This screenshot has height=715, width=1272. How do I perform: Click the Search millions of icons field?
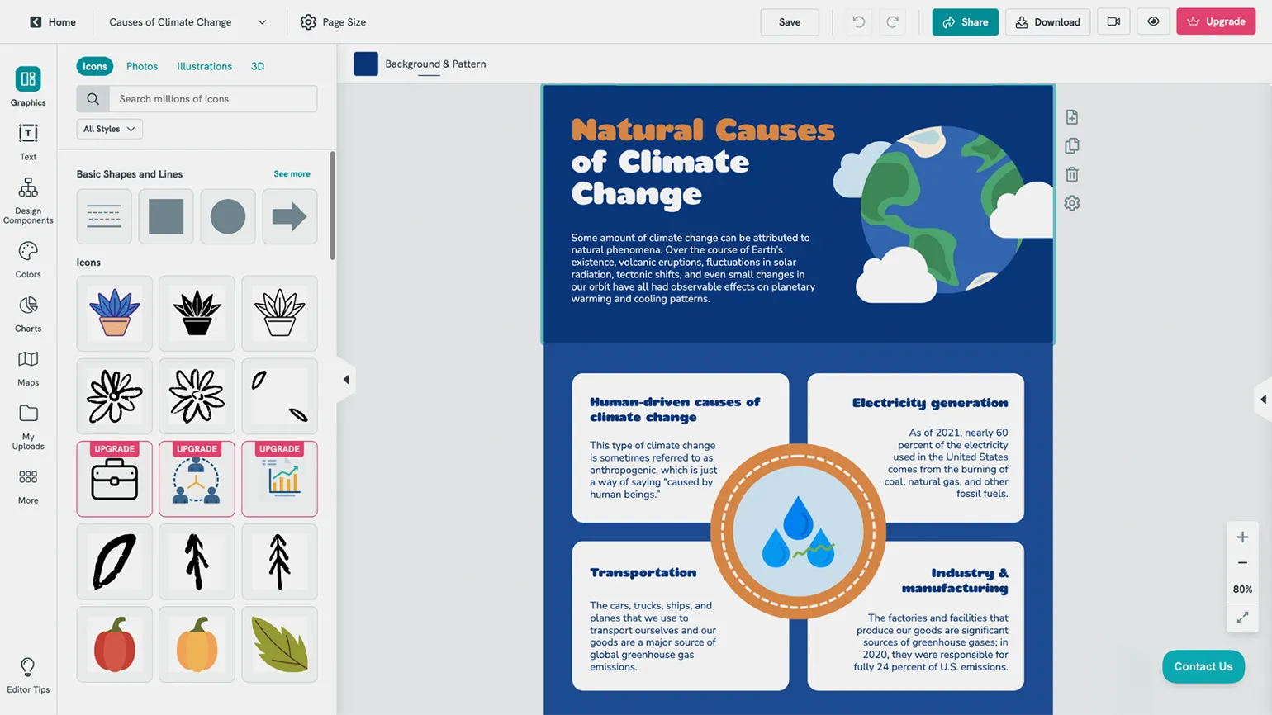pos(213,99)
